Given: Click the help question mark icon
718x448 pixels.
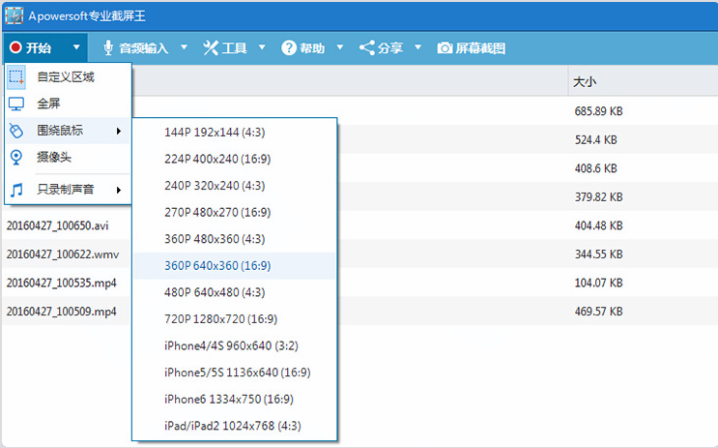Looking at the screenshot, I should point(289,47).
